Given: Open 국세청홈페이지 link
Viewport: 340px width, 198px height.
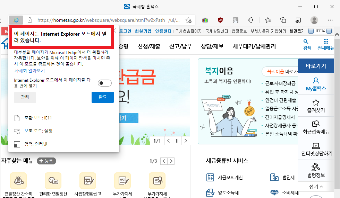Looking at the screenshot, I should point(188,31).
